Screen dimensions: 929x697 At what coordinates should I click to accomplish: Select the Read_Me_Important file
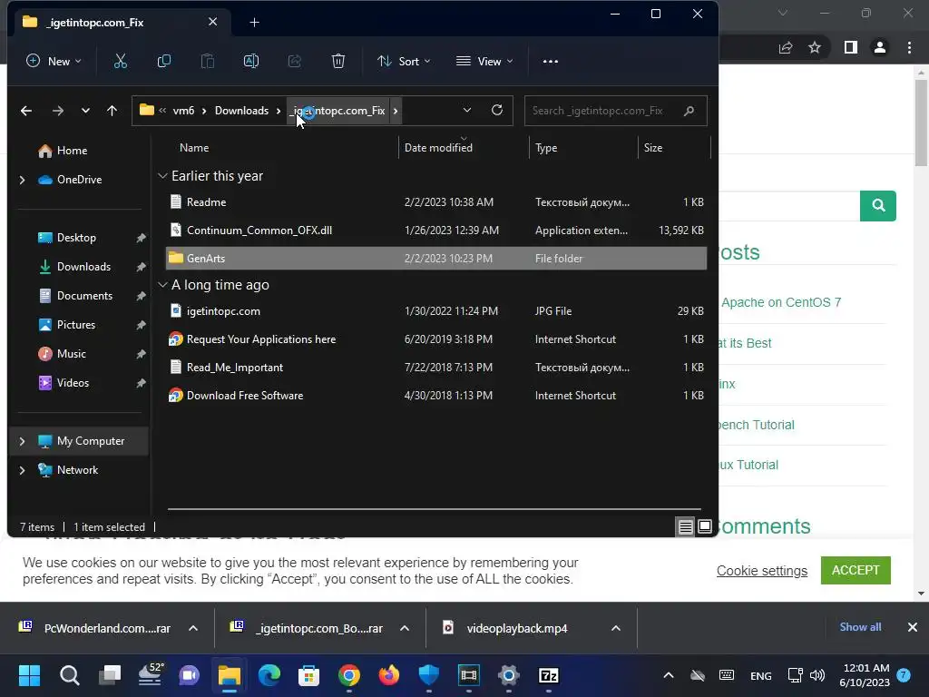point(436,368)
